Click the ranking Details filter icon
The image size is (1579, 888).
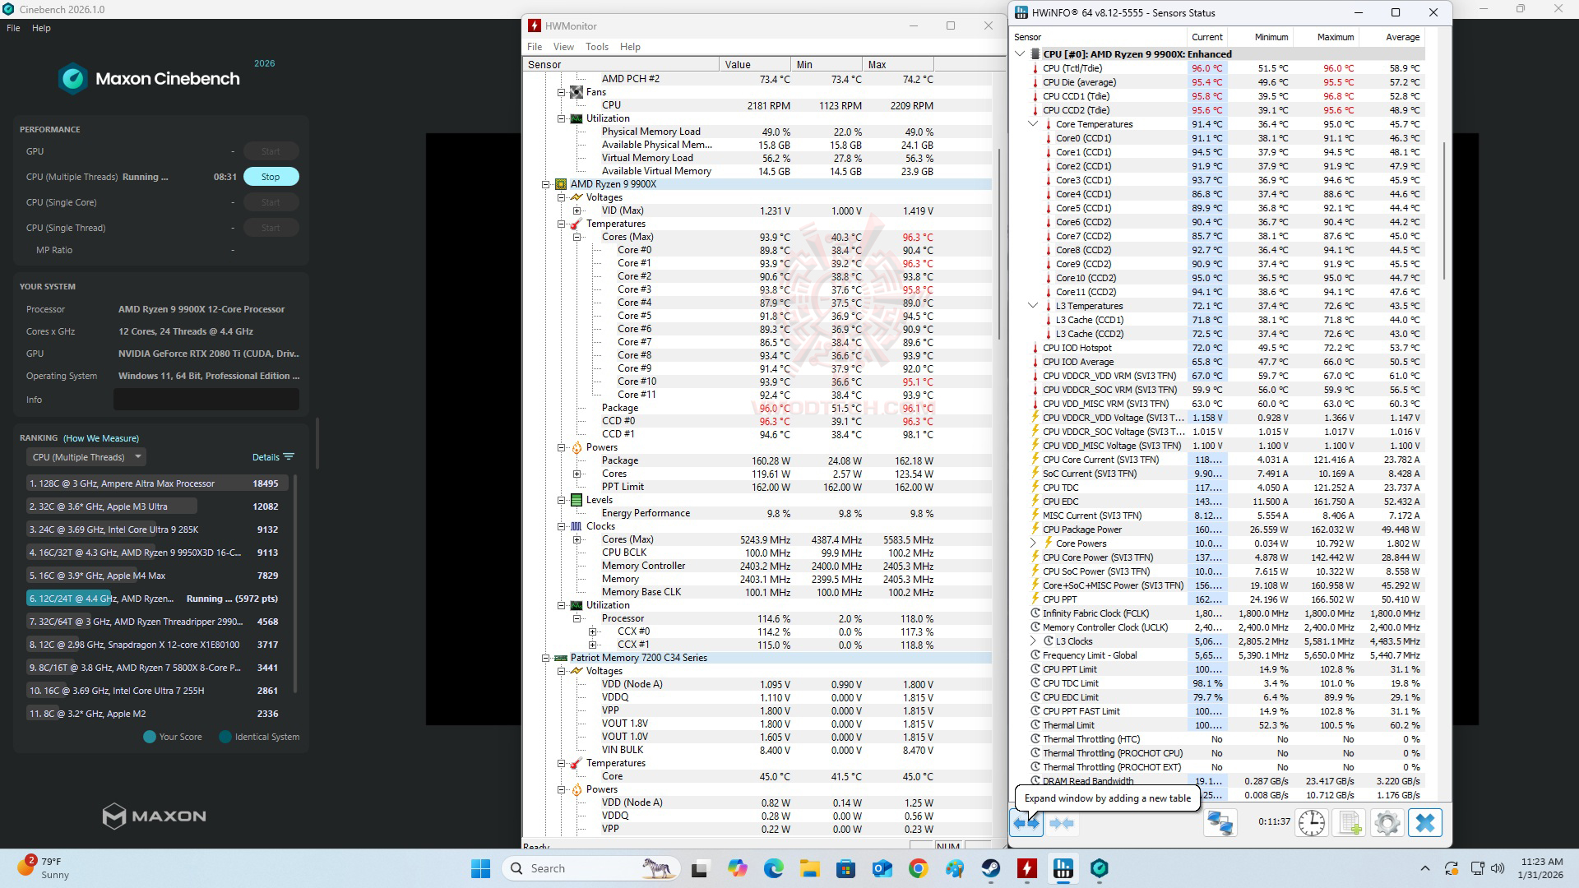(x=288, y=457)
